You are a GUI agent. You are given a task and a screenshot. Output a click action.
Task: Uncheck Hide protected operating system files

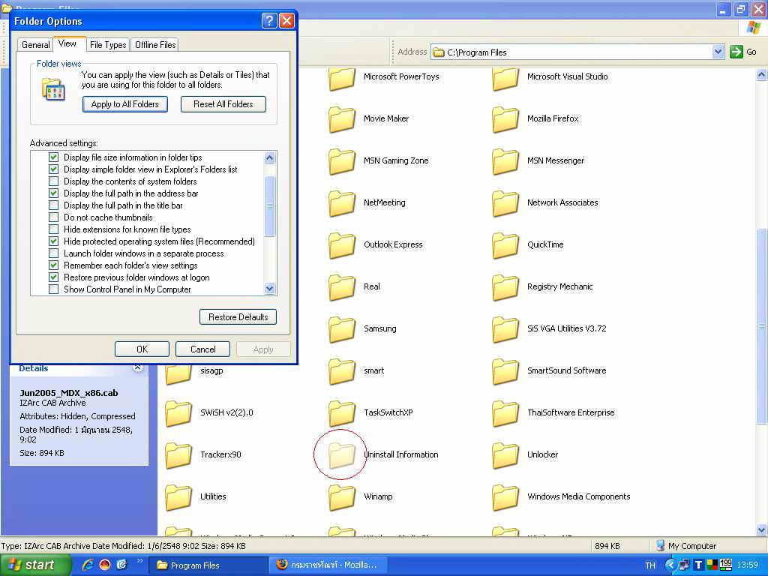(53, 241)
